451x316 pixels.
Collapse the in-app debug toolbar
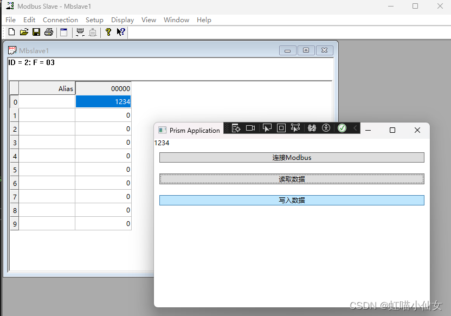(x=356, y=128)
